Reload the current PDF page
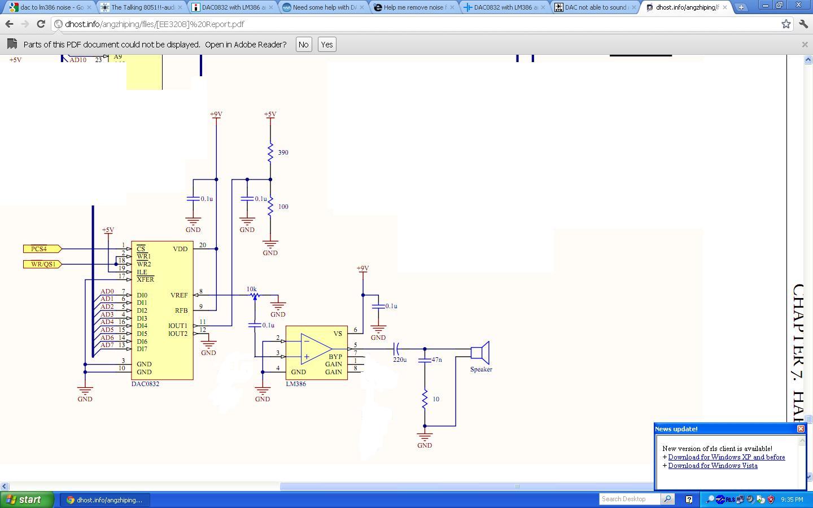This screenshot has width=813, height=508. 41,24
